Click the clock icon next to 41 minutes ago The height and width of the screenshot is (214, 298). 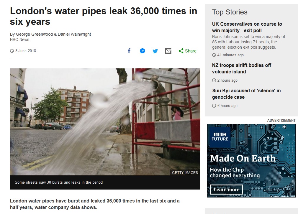point(214,55)
